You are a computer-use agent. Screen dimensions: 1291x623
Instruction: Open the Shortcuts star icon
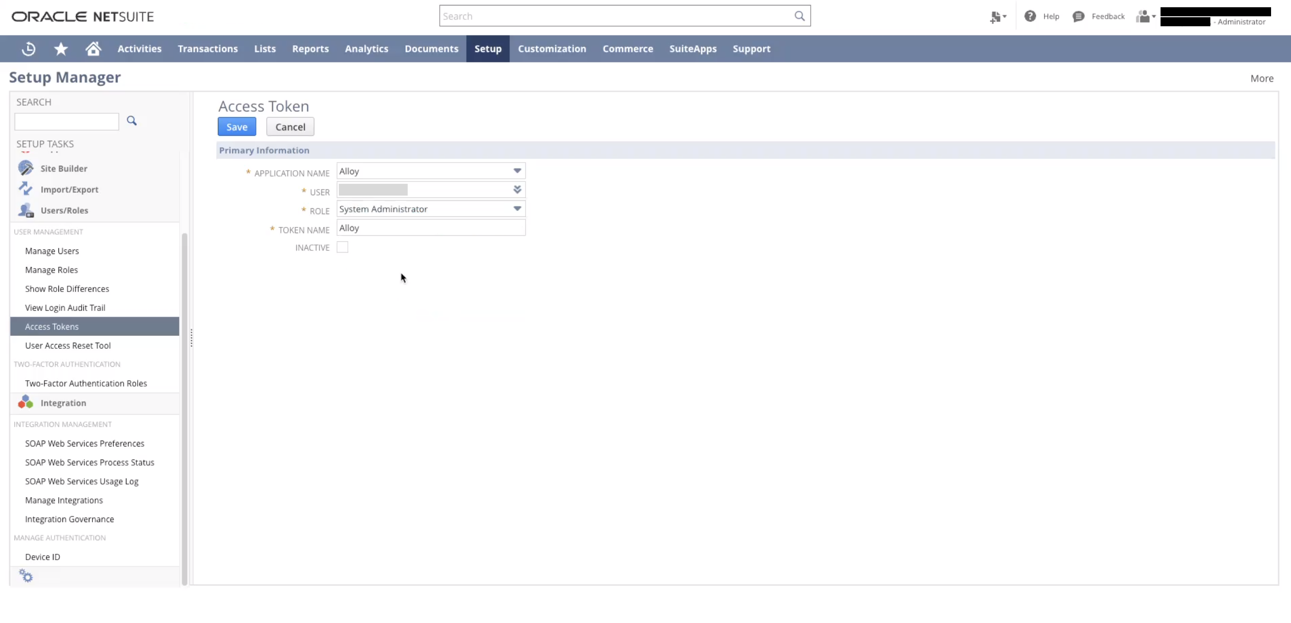(x=61, y=48)
